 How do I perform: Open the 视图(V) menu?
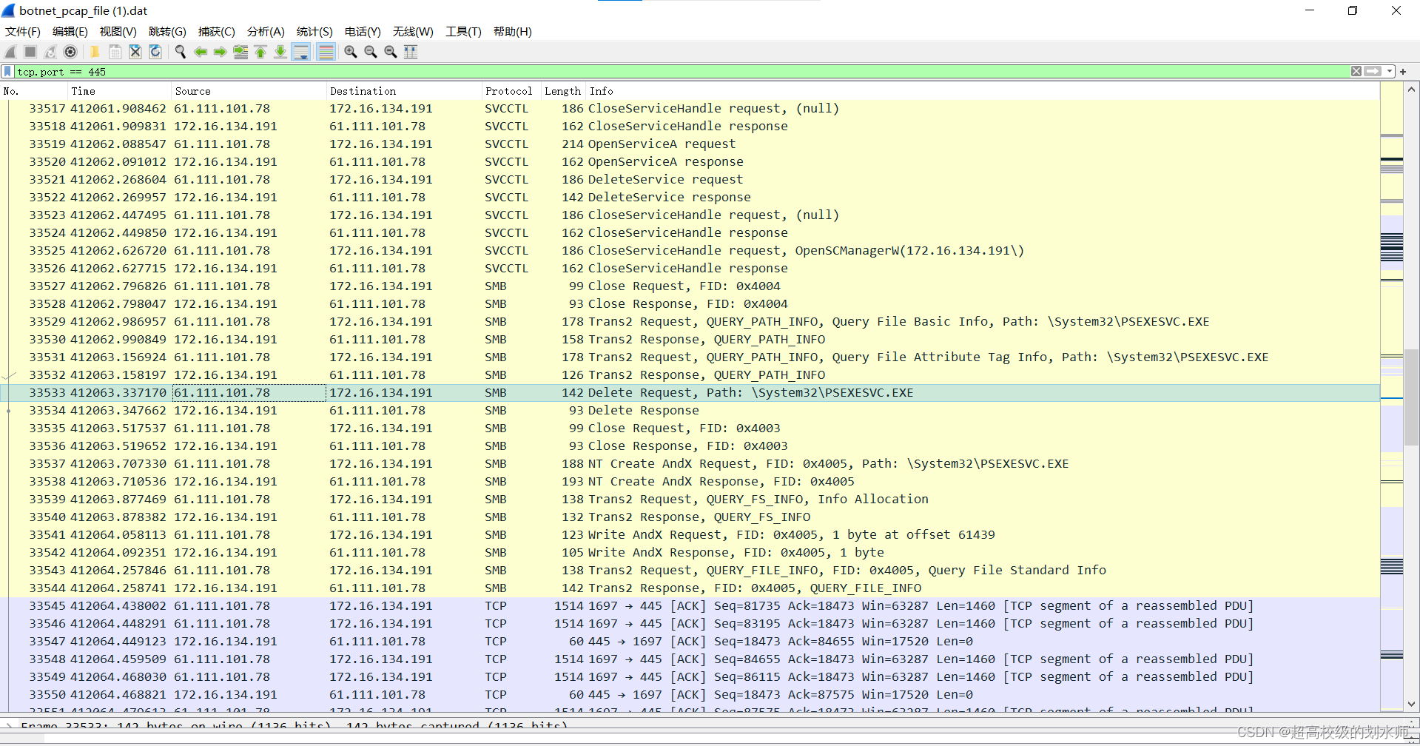coord(118,32)
